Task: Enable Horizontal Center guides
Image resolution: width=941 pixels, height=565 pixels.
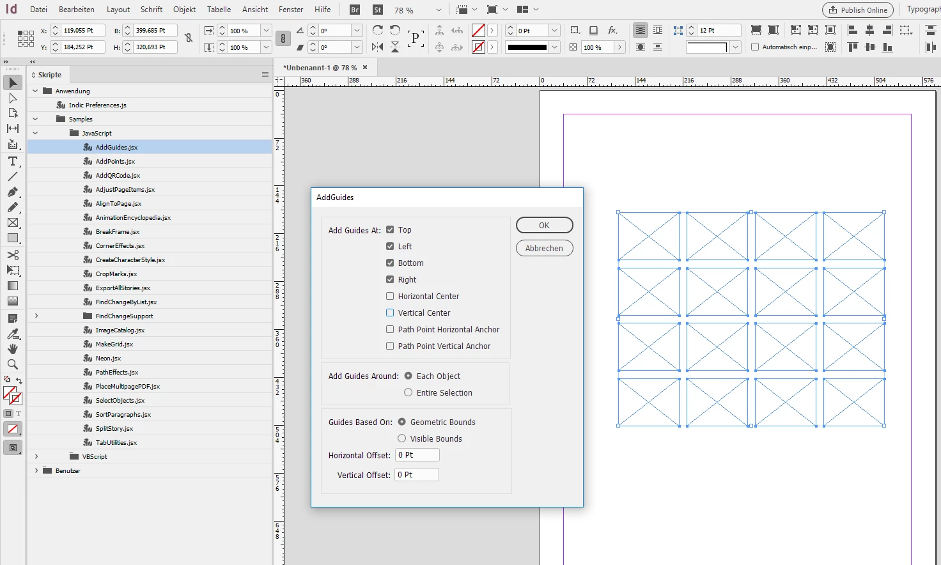Action: 390,296
